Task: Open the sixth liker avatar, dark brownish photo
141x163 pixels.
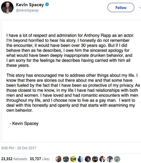Action: pyautogui.click(x=95, y=159)
